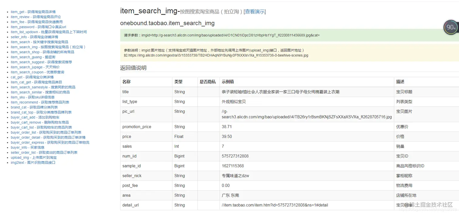
Task: Open the buyer_info link
Action: point(27,147)
